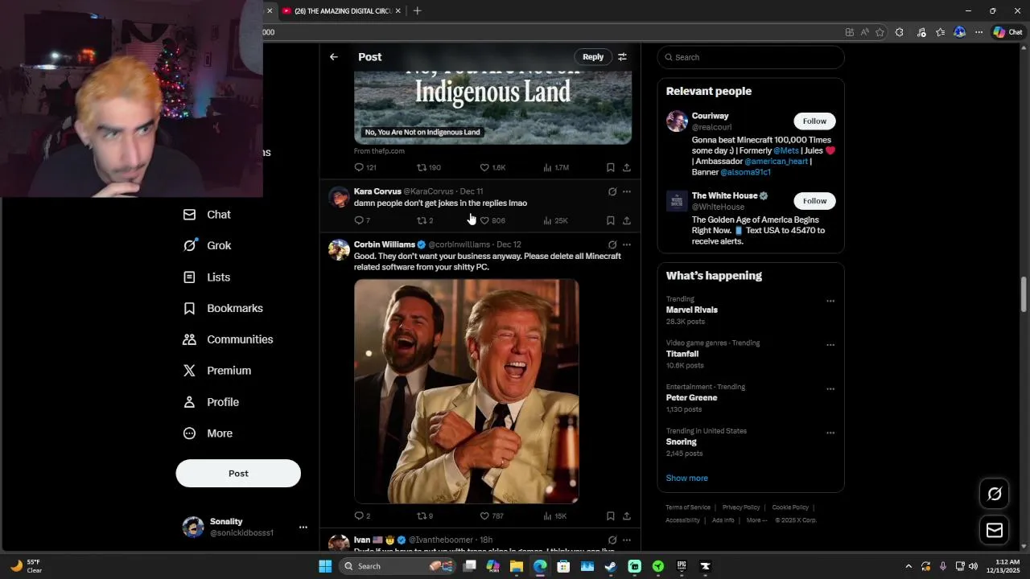Bookmark Kara Corvus's post
The height and width of the screenshot is (579, 1030).
pos(611,220)
